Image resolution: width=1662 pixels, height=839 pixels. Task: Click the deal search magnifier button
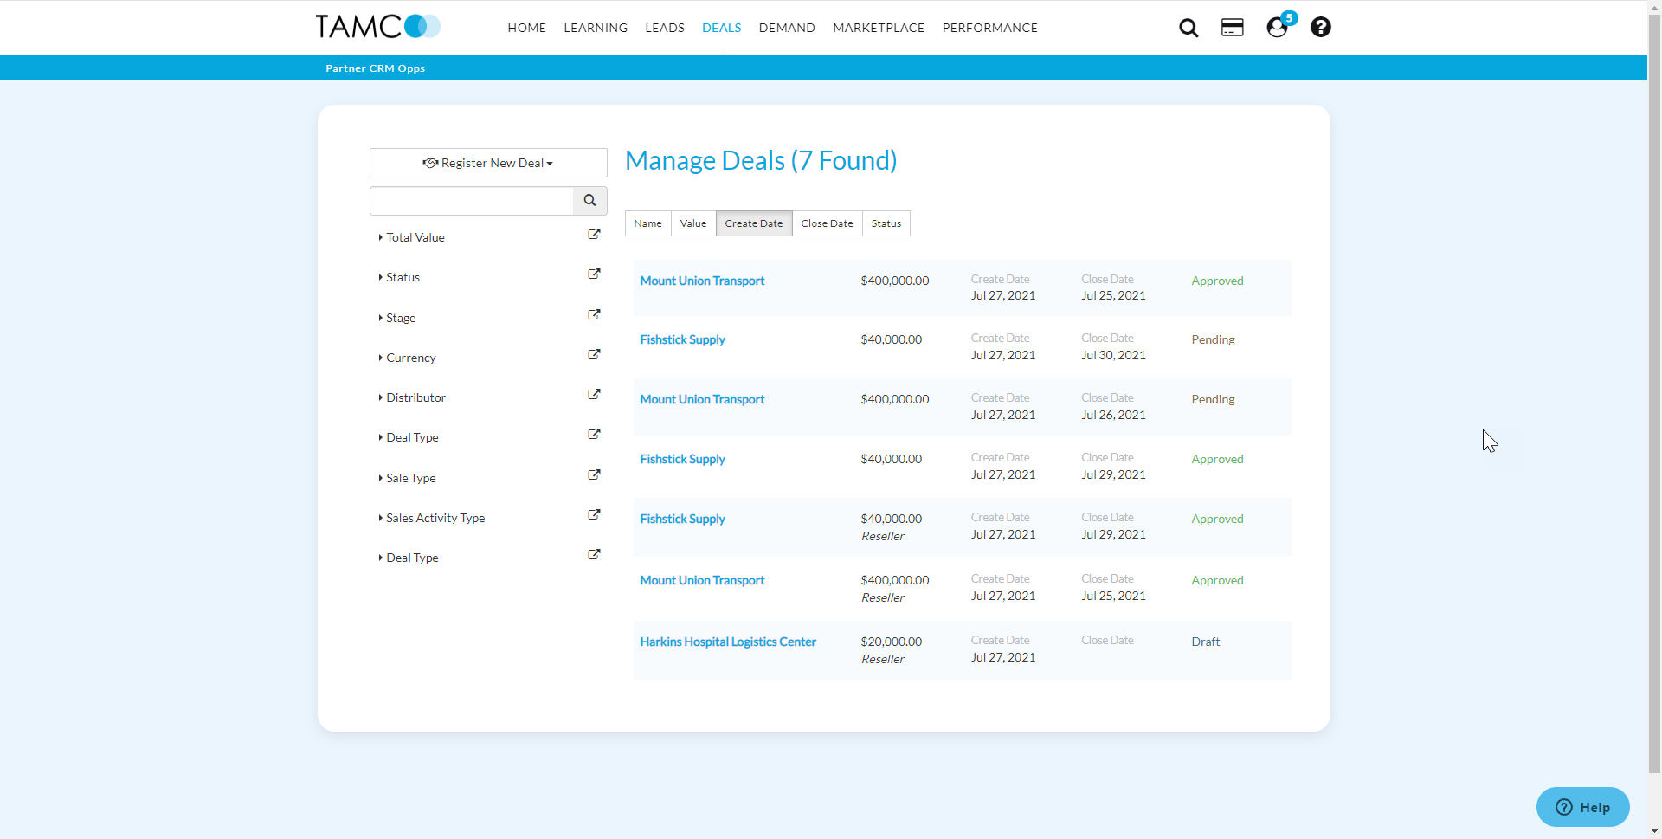[589, 201]
